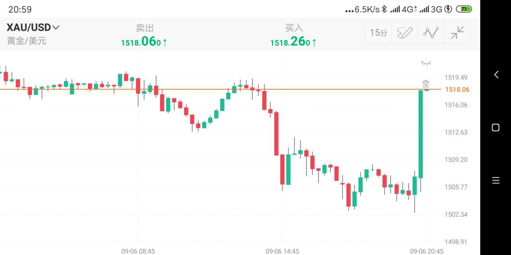Open the drawing brush tool
Viewport: 511px width, 255px height.
pos(404,33)
